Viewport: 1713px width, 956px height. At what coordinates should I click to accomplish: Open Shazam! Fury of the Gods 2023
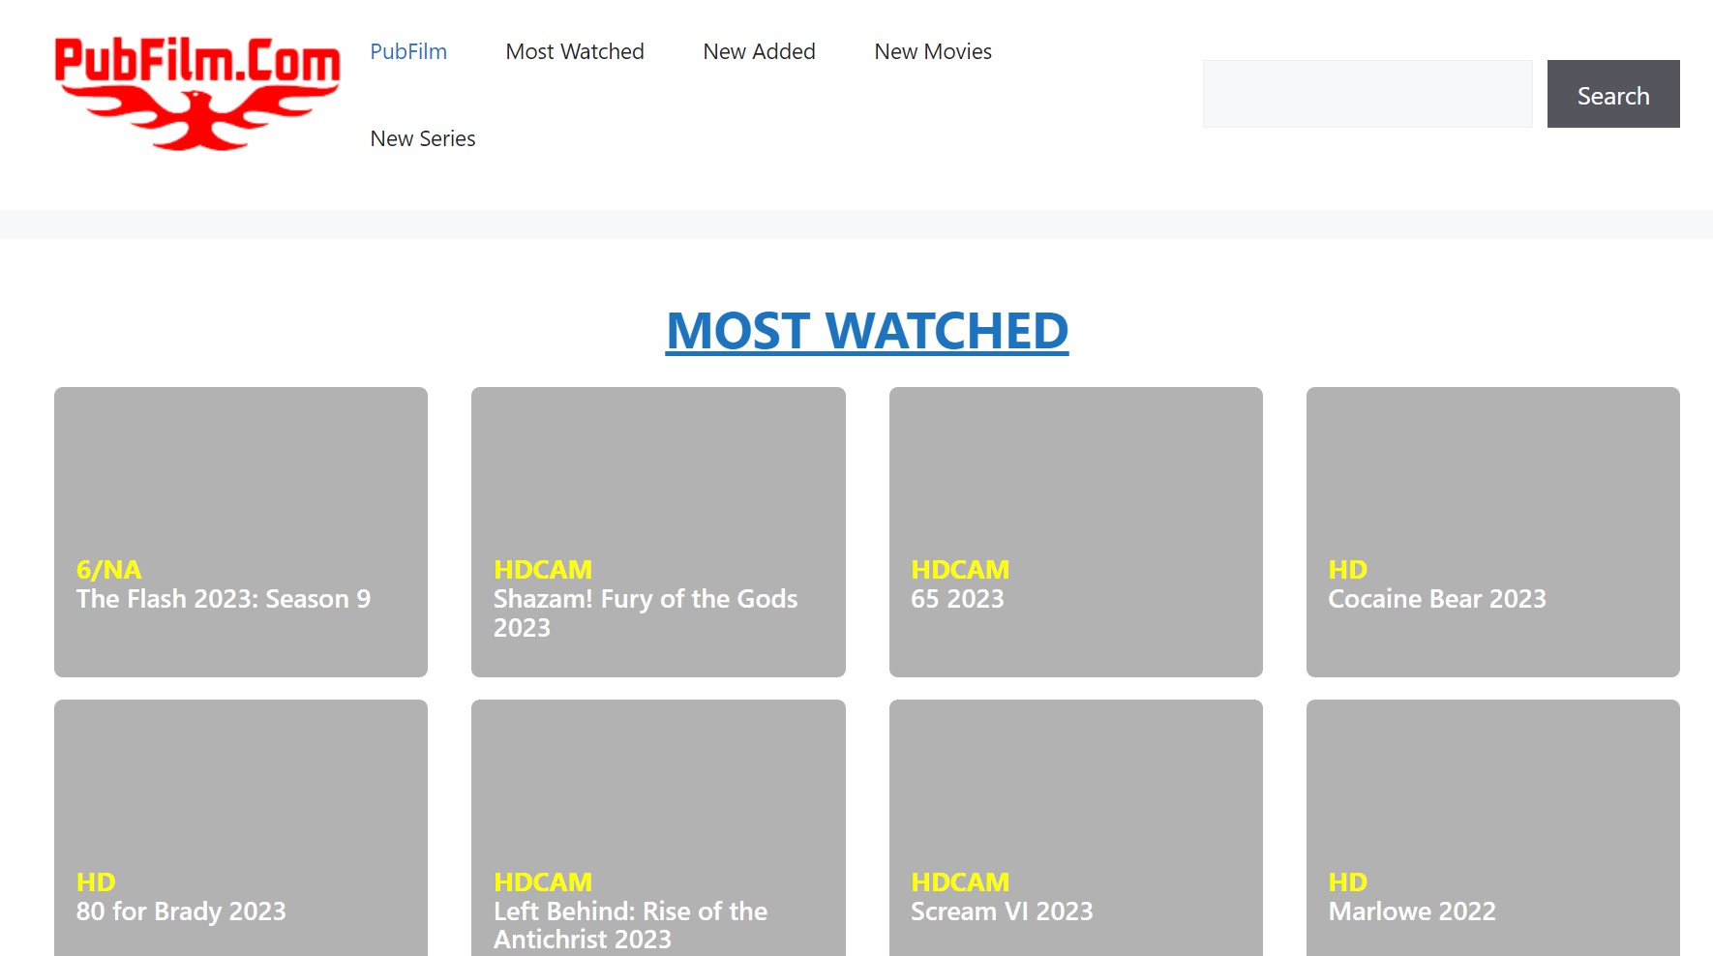pyautogui.click(x=658, y=532)
